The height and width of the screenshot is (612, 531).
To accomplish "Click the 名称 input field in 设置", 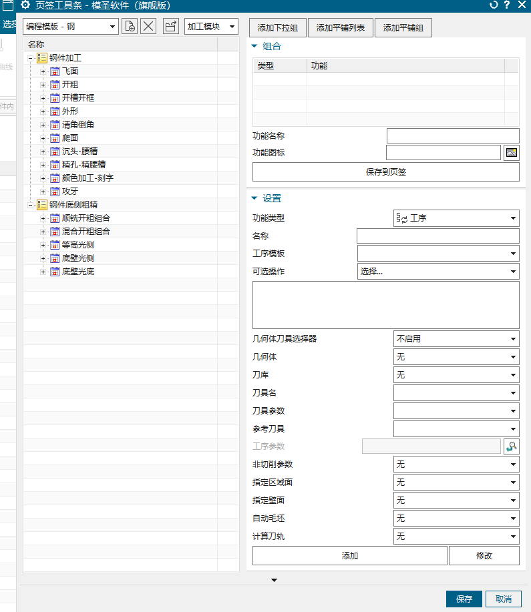I will coord(438,236).
